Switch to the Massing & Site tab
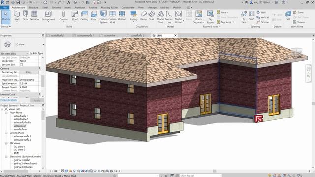The height and width of the screenshot is (177, 315). coord(109,8)
